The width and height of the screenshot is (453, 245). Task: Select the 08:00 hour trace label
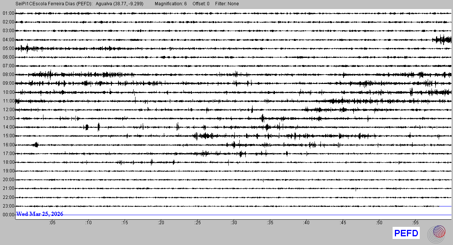point(8,74)
